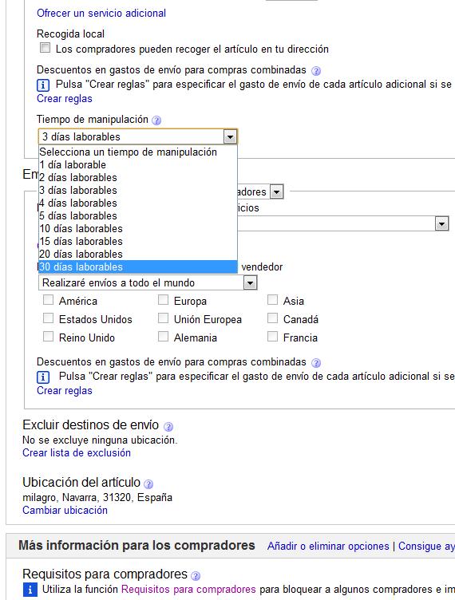
Task: Open Añadir o eliminar opciones link
Action: (328, 546)
